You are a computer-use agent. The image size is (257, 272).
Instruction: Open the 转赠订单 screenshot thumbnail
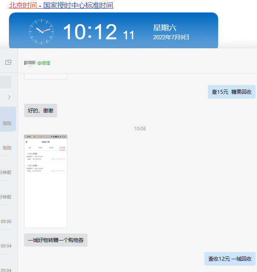pos(45,181)
